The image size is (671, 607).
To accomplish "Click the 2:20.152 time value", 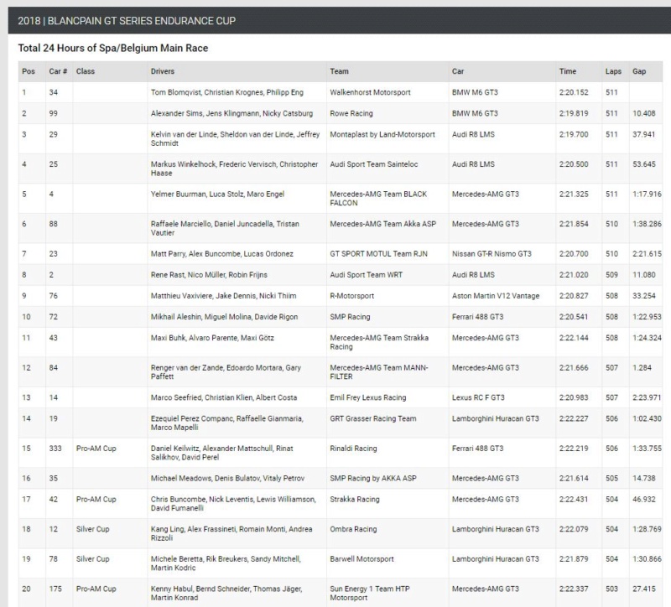I will (x=574, y=92).
